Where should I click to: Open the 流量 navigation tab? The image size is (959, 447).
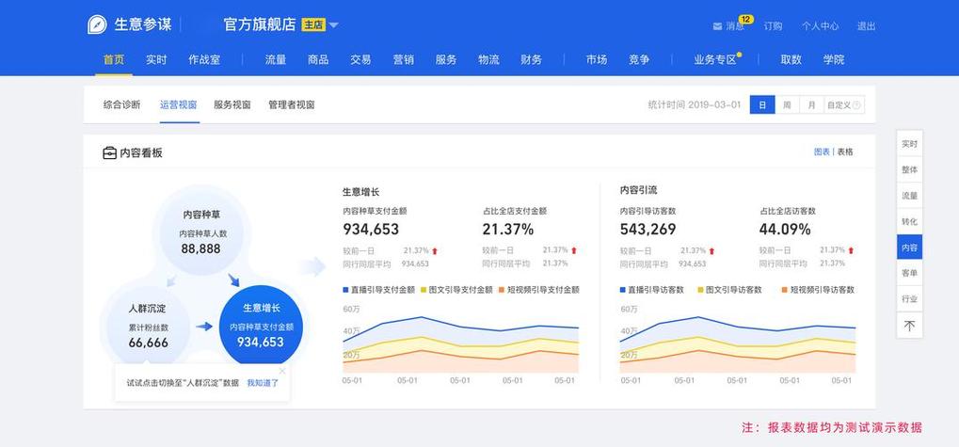[275, 60]
